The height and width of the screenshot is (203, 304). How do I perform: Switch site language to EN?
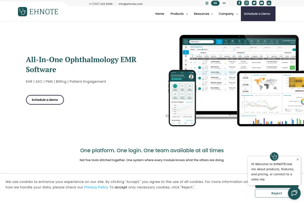coord(215,3)
